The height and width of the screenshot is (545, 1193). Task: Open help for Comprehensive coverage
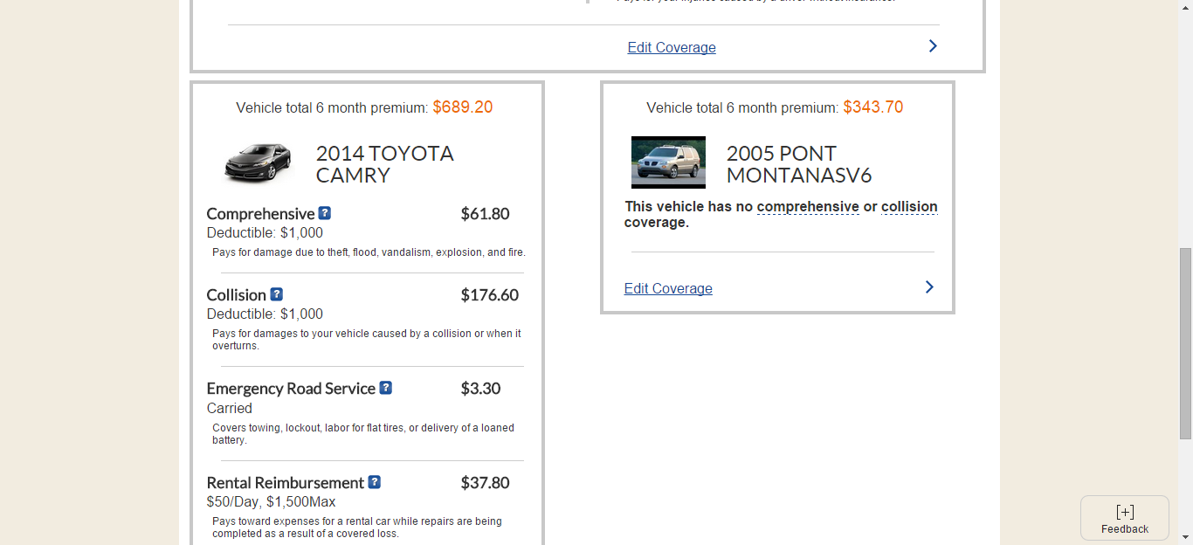click(x=325, y=213)
